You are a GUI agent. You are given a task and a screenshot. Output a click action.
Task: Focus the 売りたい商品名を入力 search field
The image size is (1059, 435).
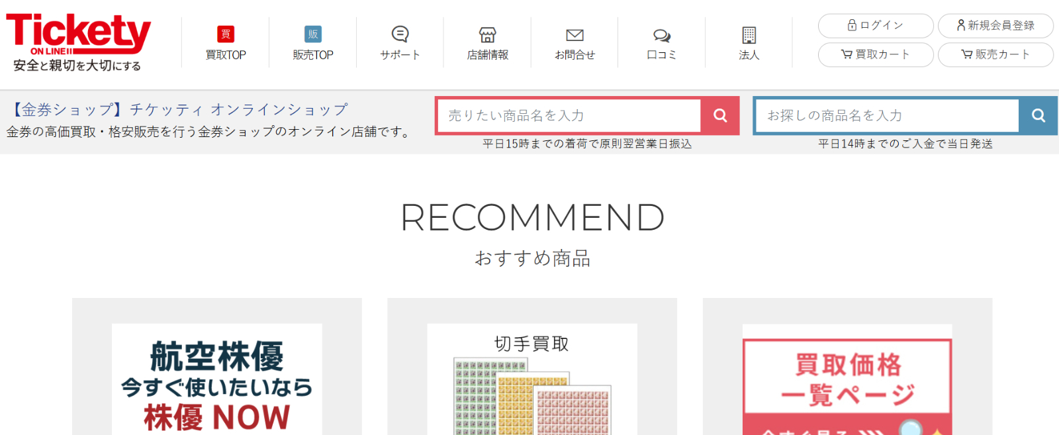pyautogui.click(x=569, y=116)
